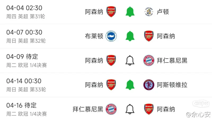Open match details for 04-14 00:30
The image size is (212, 119).
(x=106, y=85)
